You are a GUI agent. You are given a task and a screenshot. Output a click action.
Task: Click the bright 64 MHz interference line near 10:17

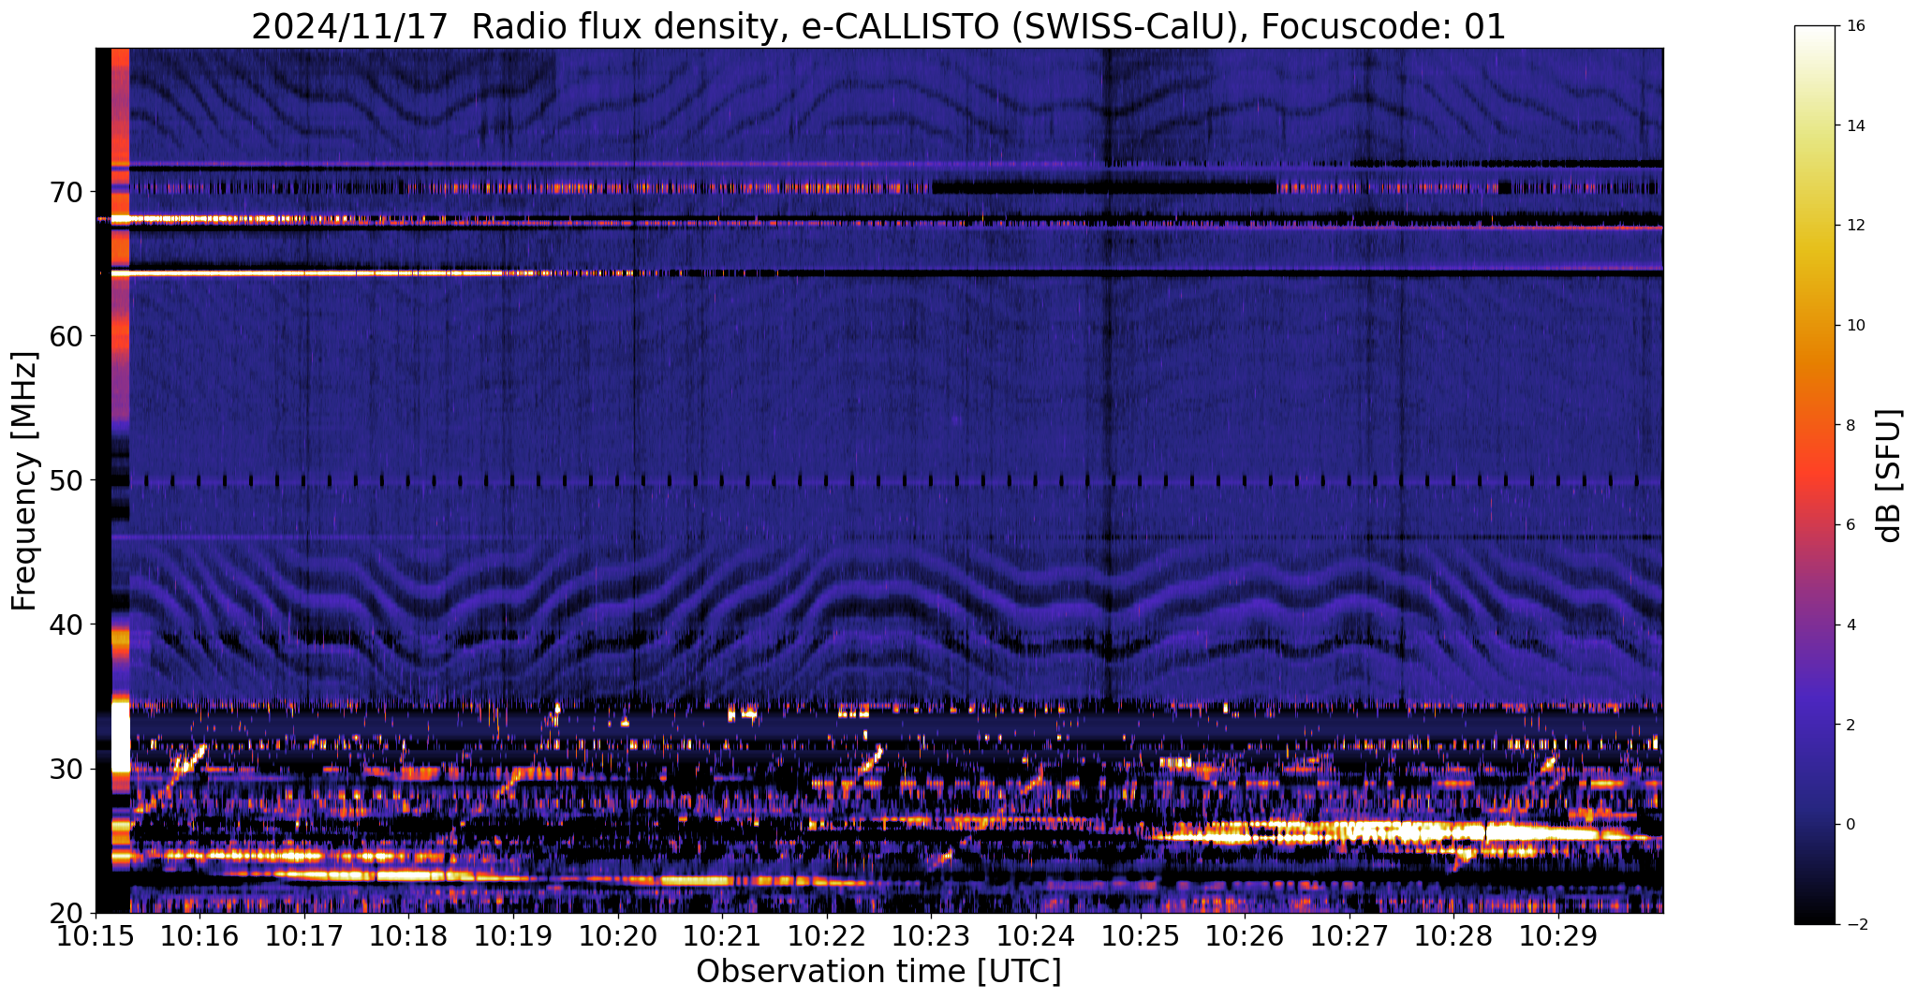tap(304, 273)
